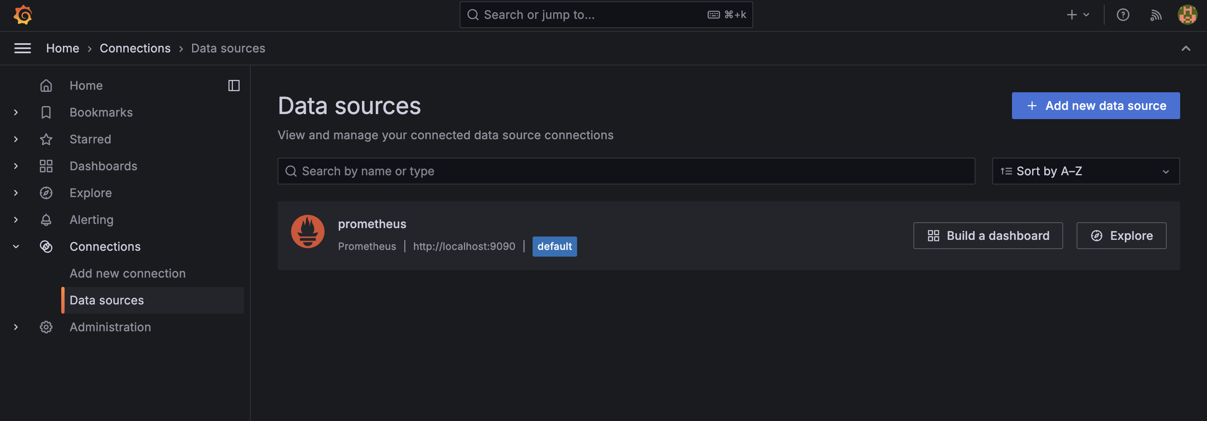Open Explore in the sidebar
This screenshot has height=421, width=1207.
pos(91,193)
